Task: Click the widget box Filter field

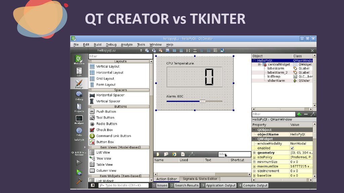Action: (121, 56)
